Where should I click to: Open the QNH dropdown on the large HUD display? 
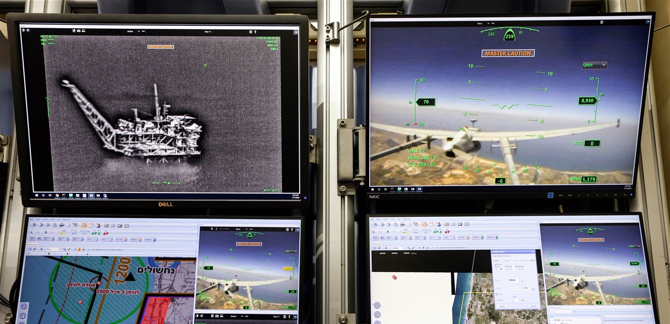pyautogui.click(x=595, y=65)
